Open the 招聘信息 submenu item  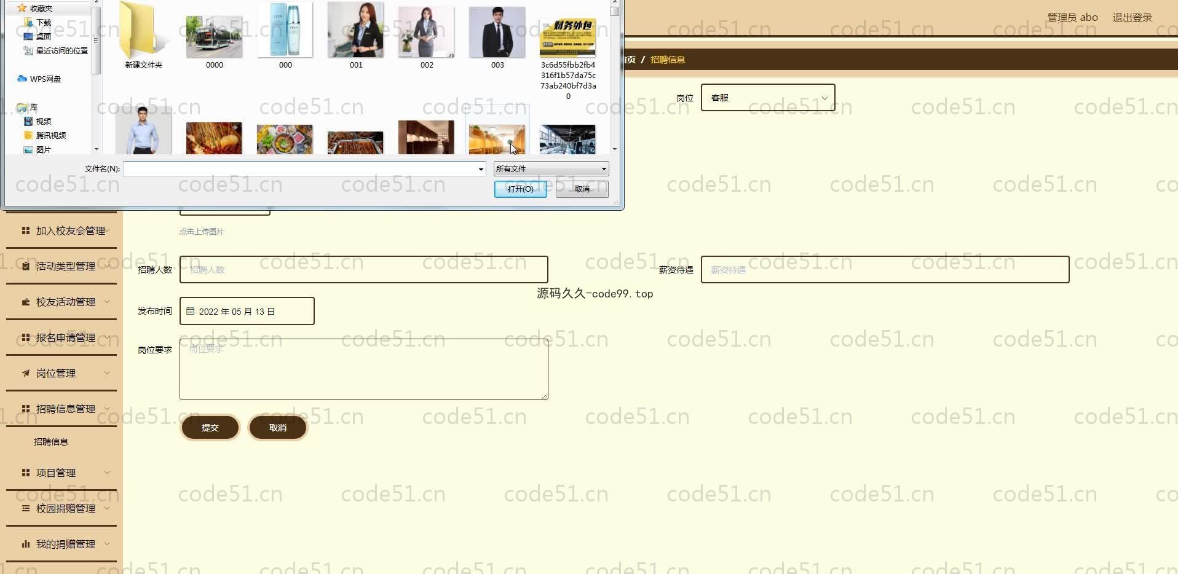coord(51,442)
